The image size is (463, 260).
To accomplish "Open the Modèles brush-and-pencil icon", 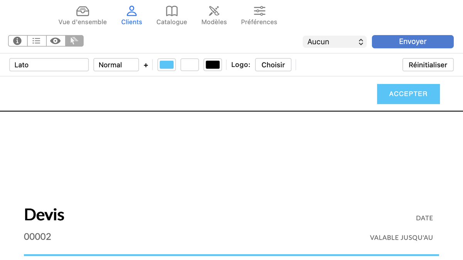I will pyautogui.click(x=214, y=11).
